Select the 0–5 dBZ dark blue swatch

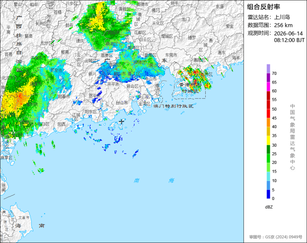pos(268,194)
